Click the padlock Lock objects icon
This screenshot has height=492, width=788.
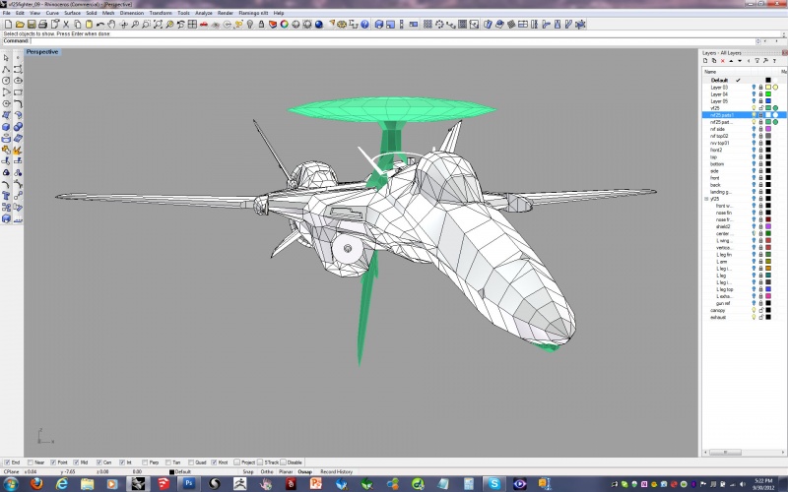click(261, 24)
